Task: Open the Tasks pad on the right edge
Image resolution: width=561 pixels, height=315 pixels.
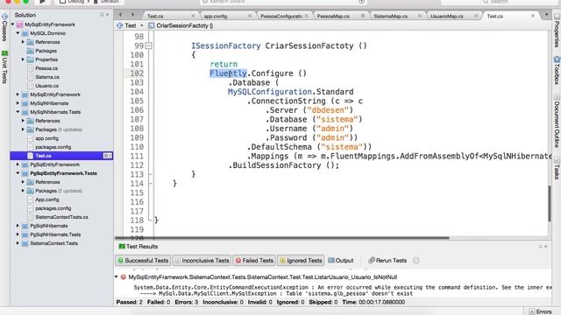Action: click(557, 168)
